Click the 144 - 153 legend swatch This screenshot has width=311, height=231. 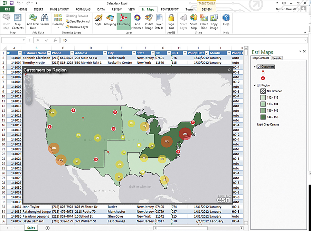coord(263,117)
